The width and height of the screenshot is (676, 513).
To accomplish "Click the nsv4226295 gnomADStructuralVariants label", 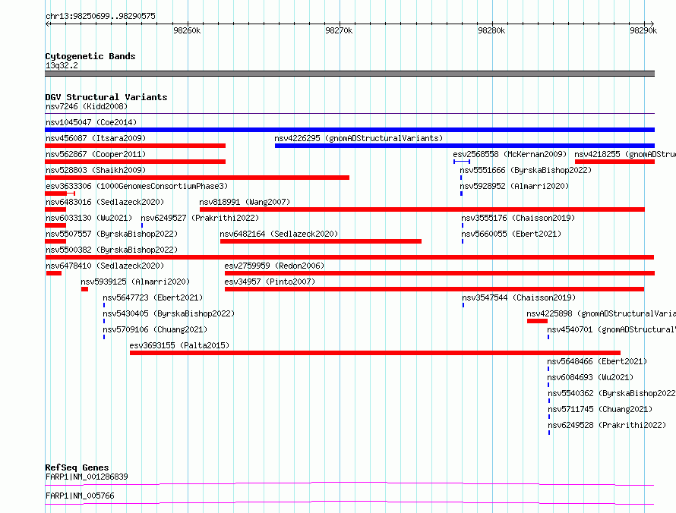I will tap(359, 138).
